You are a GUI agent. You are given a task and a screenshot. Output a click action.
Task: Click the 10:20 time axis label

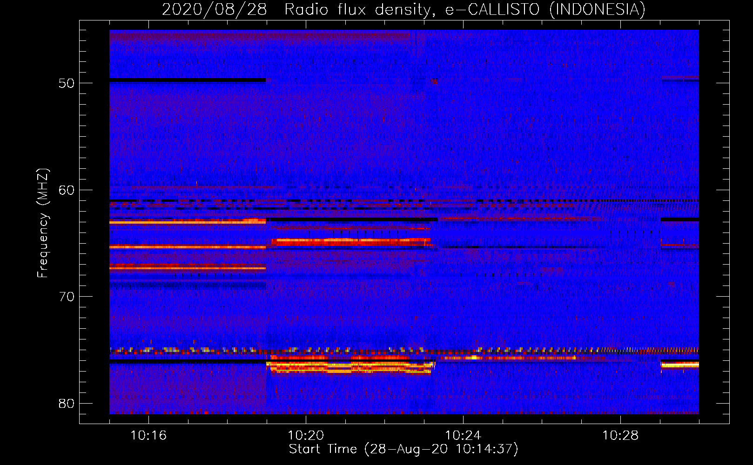(306, 436)
